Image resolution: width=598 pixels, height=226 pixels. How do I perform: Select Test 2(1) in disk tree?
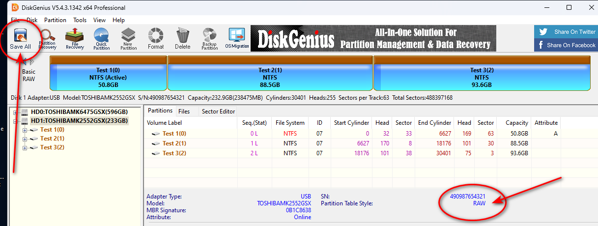(x=52, y=139)
